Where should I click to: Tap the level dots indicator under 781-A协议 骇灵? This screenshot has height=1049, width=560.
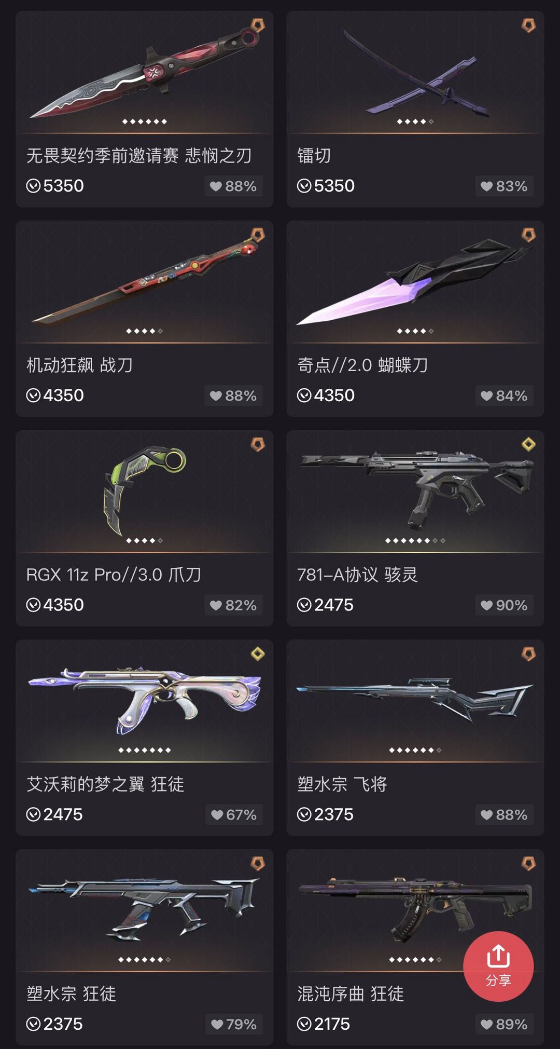point(415,541)
